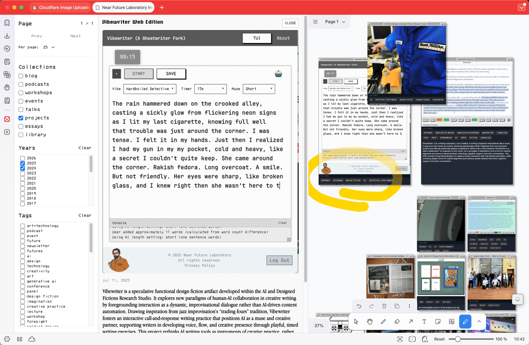Click the Vivaldi mail icon at top right
Viewport: 529px width, 345px height.
tap(521, 8)
